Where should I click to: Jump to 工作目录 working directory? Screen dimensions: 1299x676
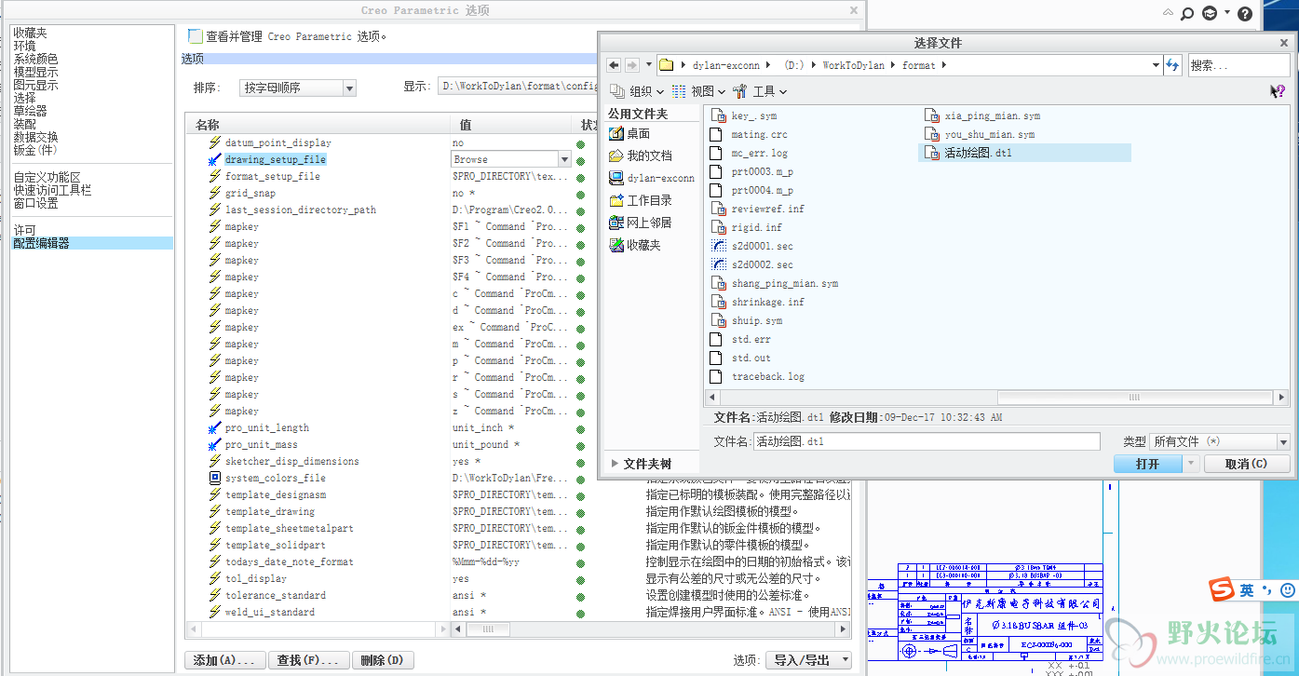[x=640, y=200]
